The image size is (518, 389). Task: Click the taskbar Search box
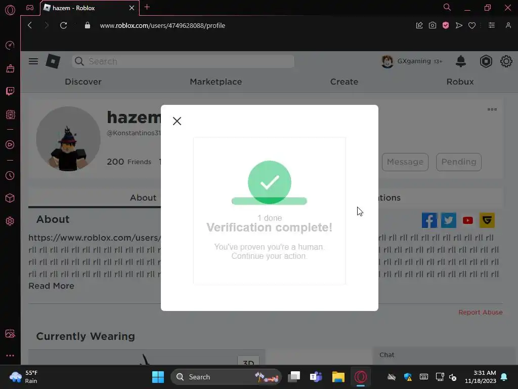226,377
